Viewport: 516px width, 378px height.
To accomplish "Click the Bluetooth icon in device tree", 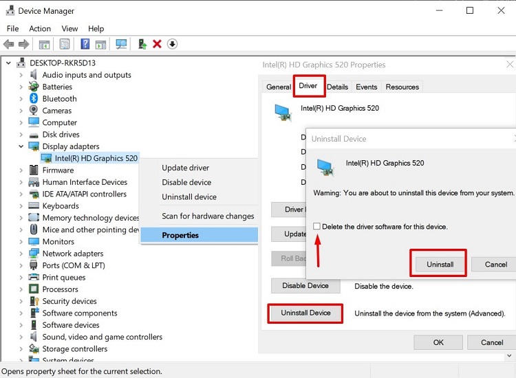I will [34, 99].
